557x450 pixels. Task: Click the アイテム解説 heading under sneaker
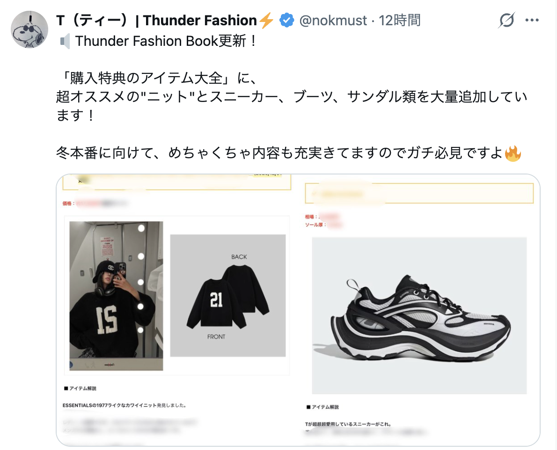[x=322, y=407]
